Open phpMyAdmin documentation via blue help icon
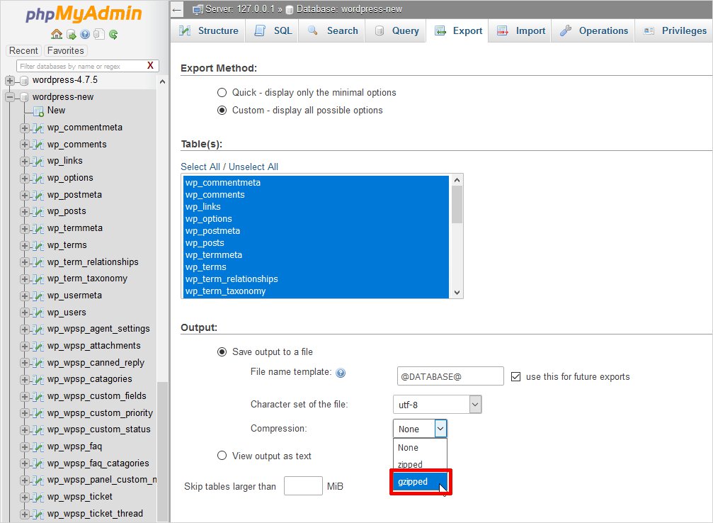Screen dimensions: 713x523 coord(85,34)
